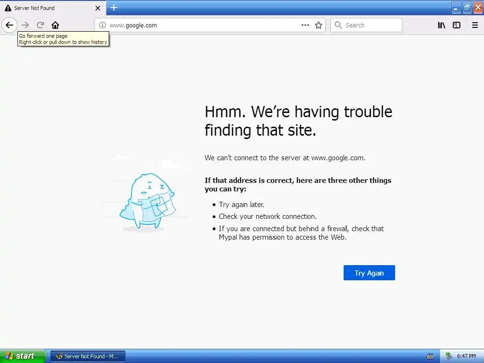Toggle the sidebar view
484x363 pixels.
(457, 26)
